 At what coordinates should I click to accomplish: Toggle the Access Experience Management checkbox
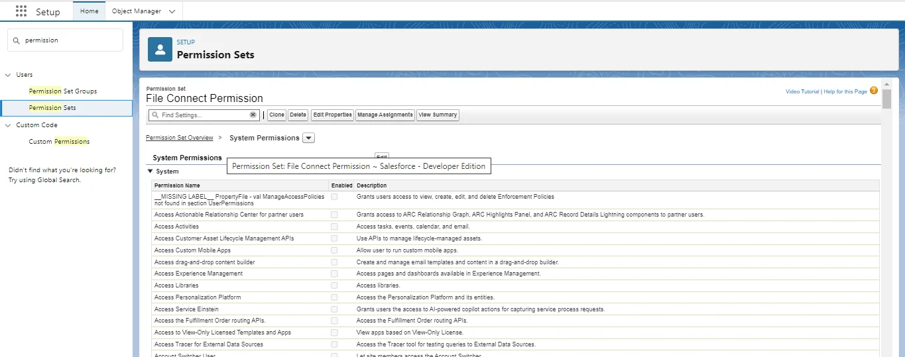click(x=335, y=274)
